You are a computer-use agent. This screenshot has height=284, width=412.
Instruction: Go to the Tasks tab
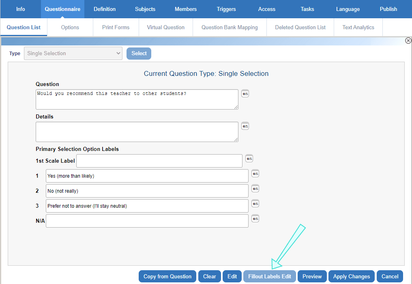click(x=307, y=9)
